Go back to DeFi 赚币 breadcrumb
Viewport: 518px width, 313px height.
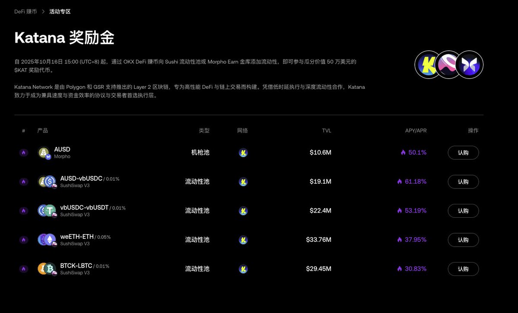coord(25,12)
